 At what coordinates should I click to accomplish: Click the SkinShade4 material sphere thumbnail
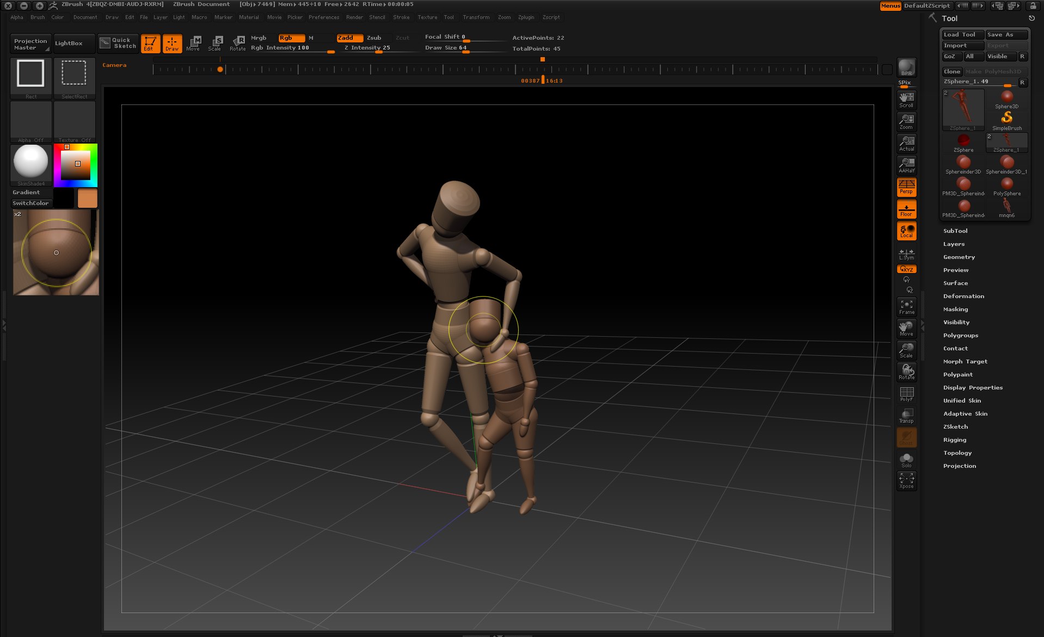point(31,162)
